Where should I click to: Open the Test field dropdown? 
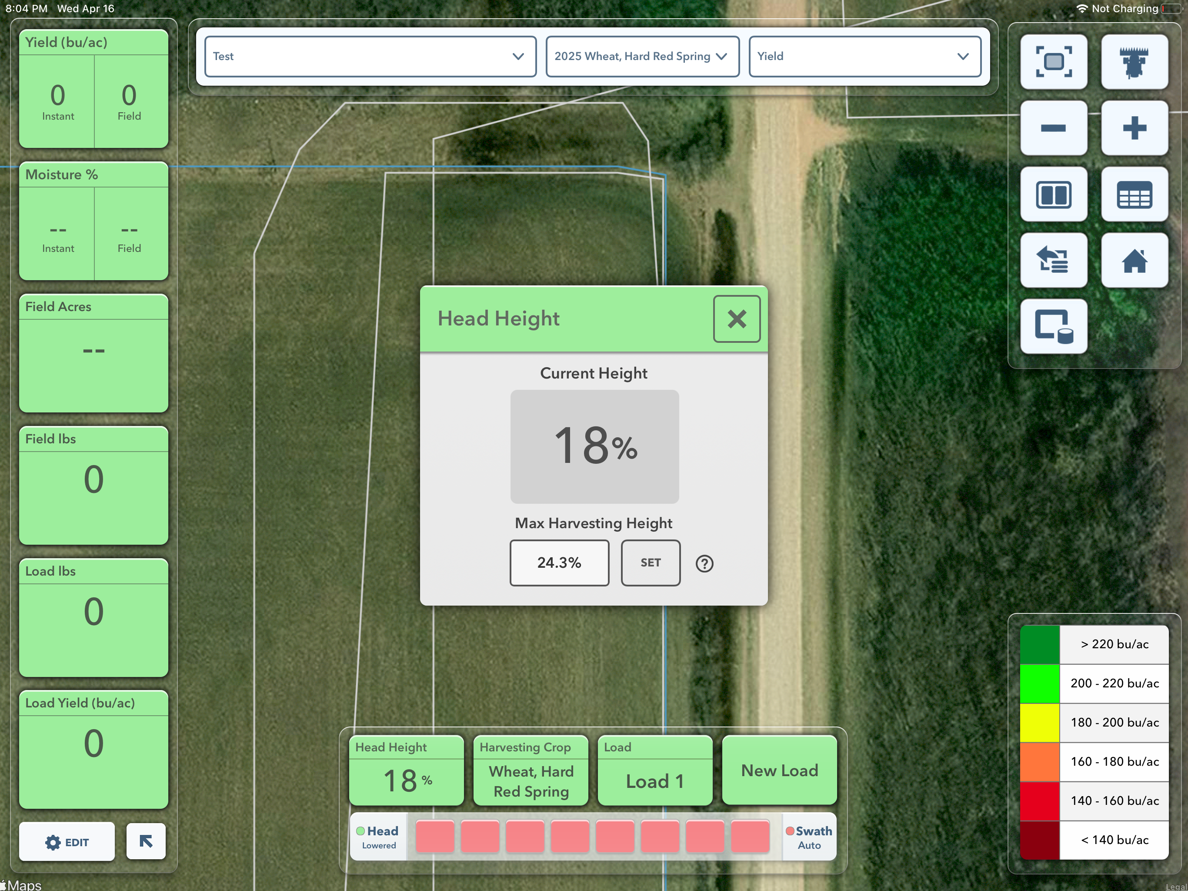point(370,57)
